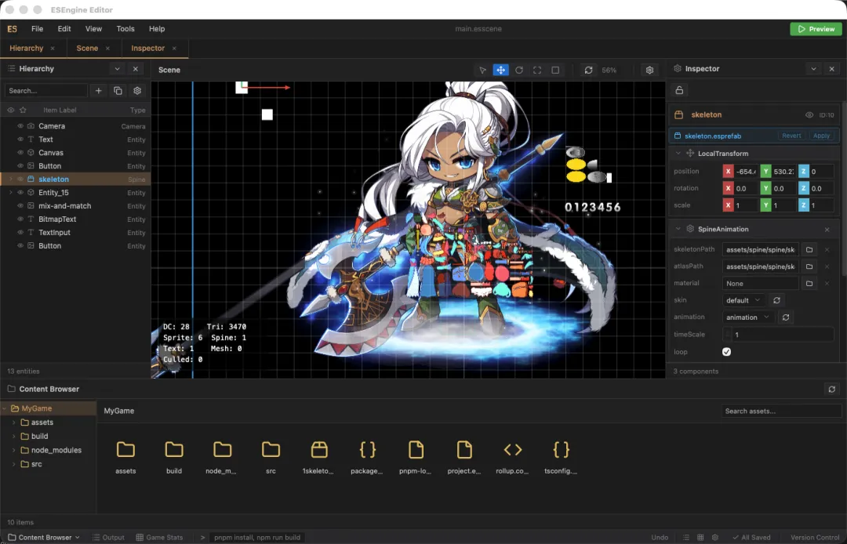Hide the mix-and-match entity
Image resolution: width=847 pixels, height=544 pixels.
[x=20, y=205]
